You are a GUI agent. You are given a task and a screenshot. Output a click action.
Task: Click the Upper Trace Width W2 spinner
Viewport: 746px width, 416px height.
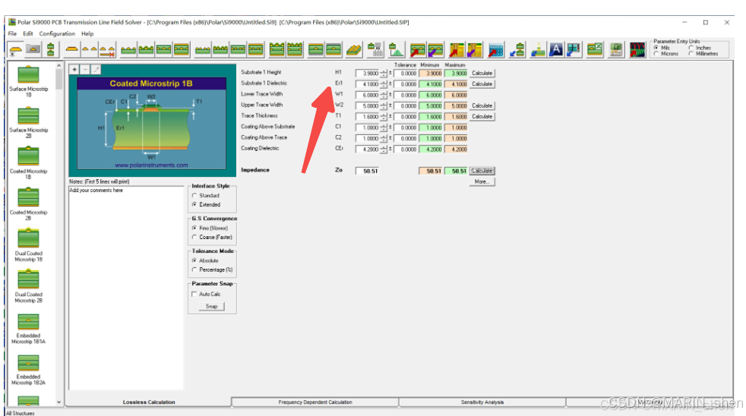pos(384,106)
